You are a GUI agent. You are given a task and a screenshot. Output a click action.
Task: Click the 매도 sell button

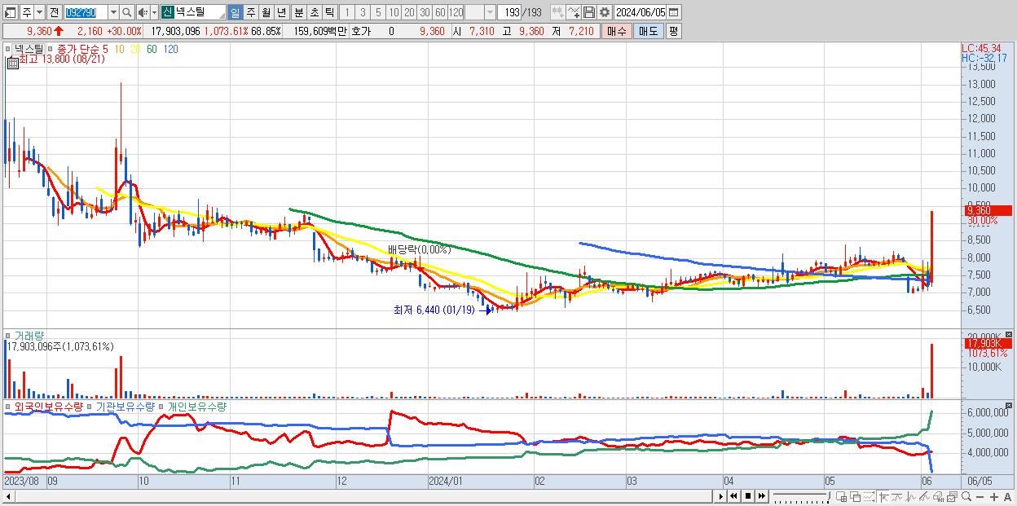click(x=649, y=31)
